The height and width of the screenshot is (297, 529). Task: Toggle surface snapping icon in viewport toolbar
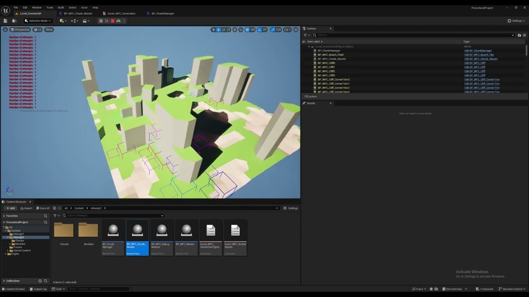coord(241,30)
